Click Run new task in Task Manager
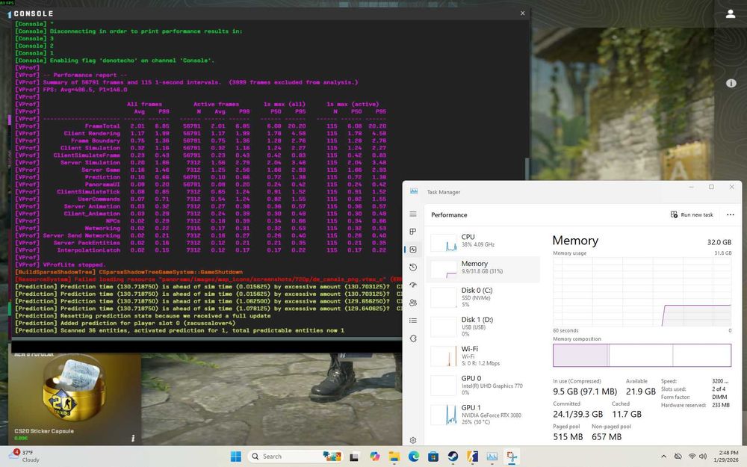The width and height of the screenshot is (747, 467). click(x=692, y=215)
